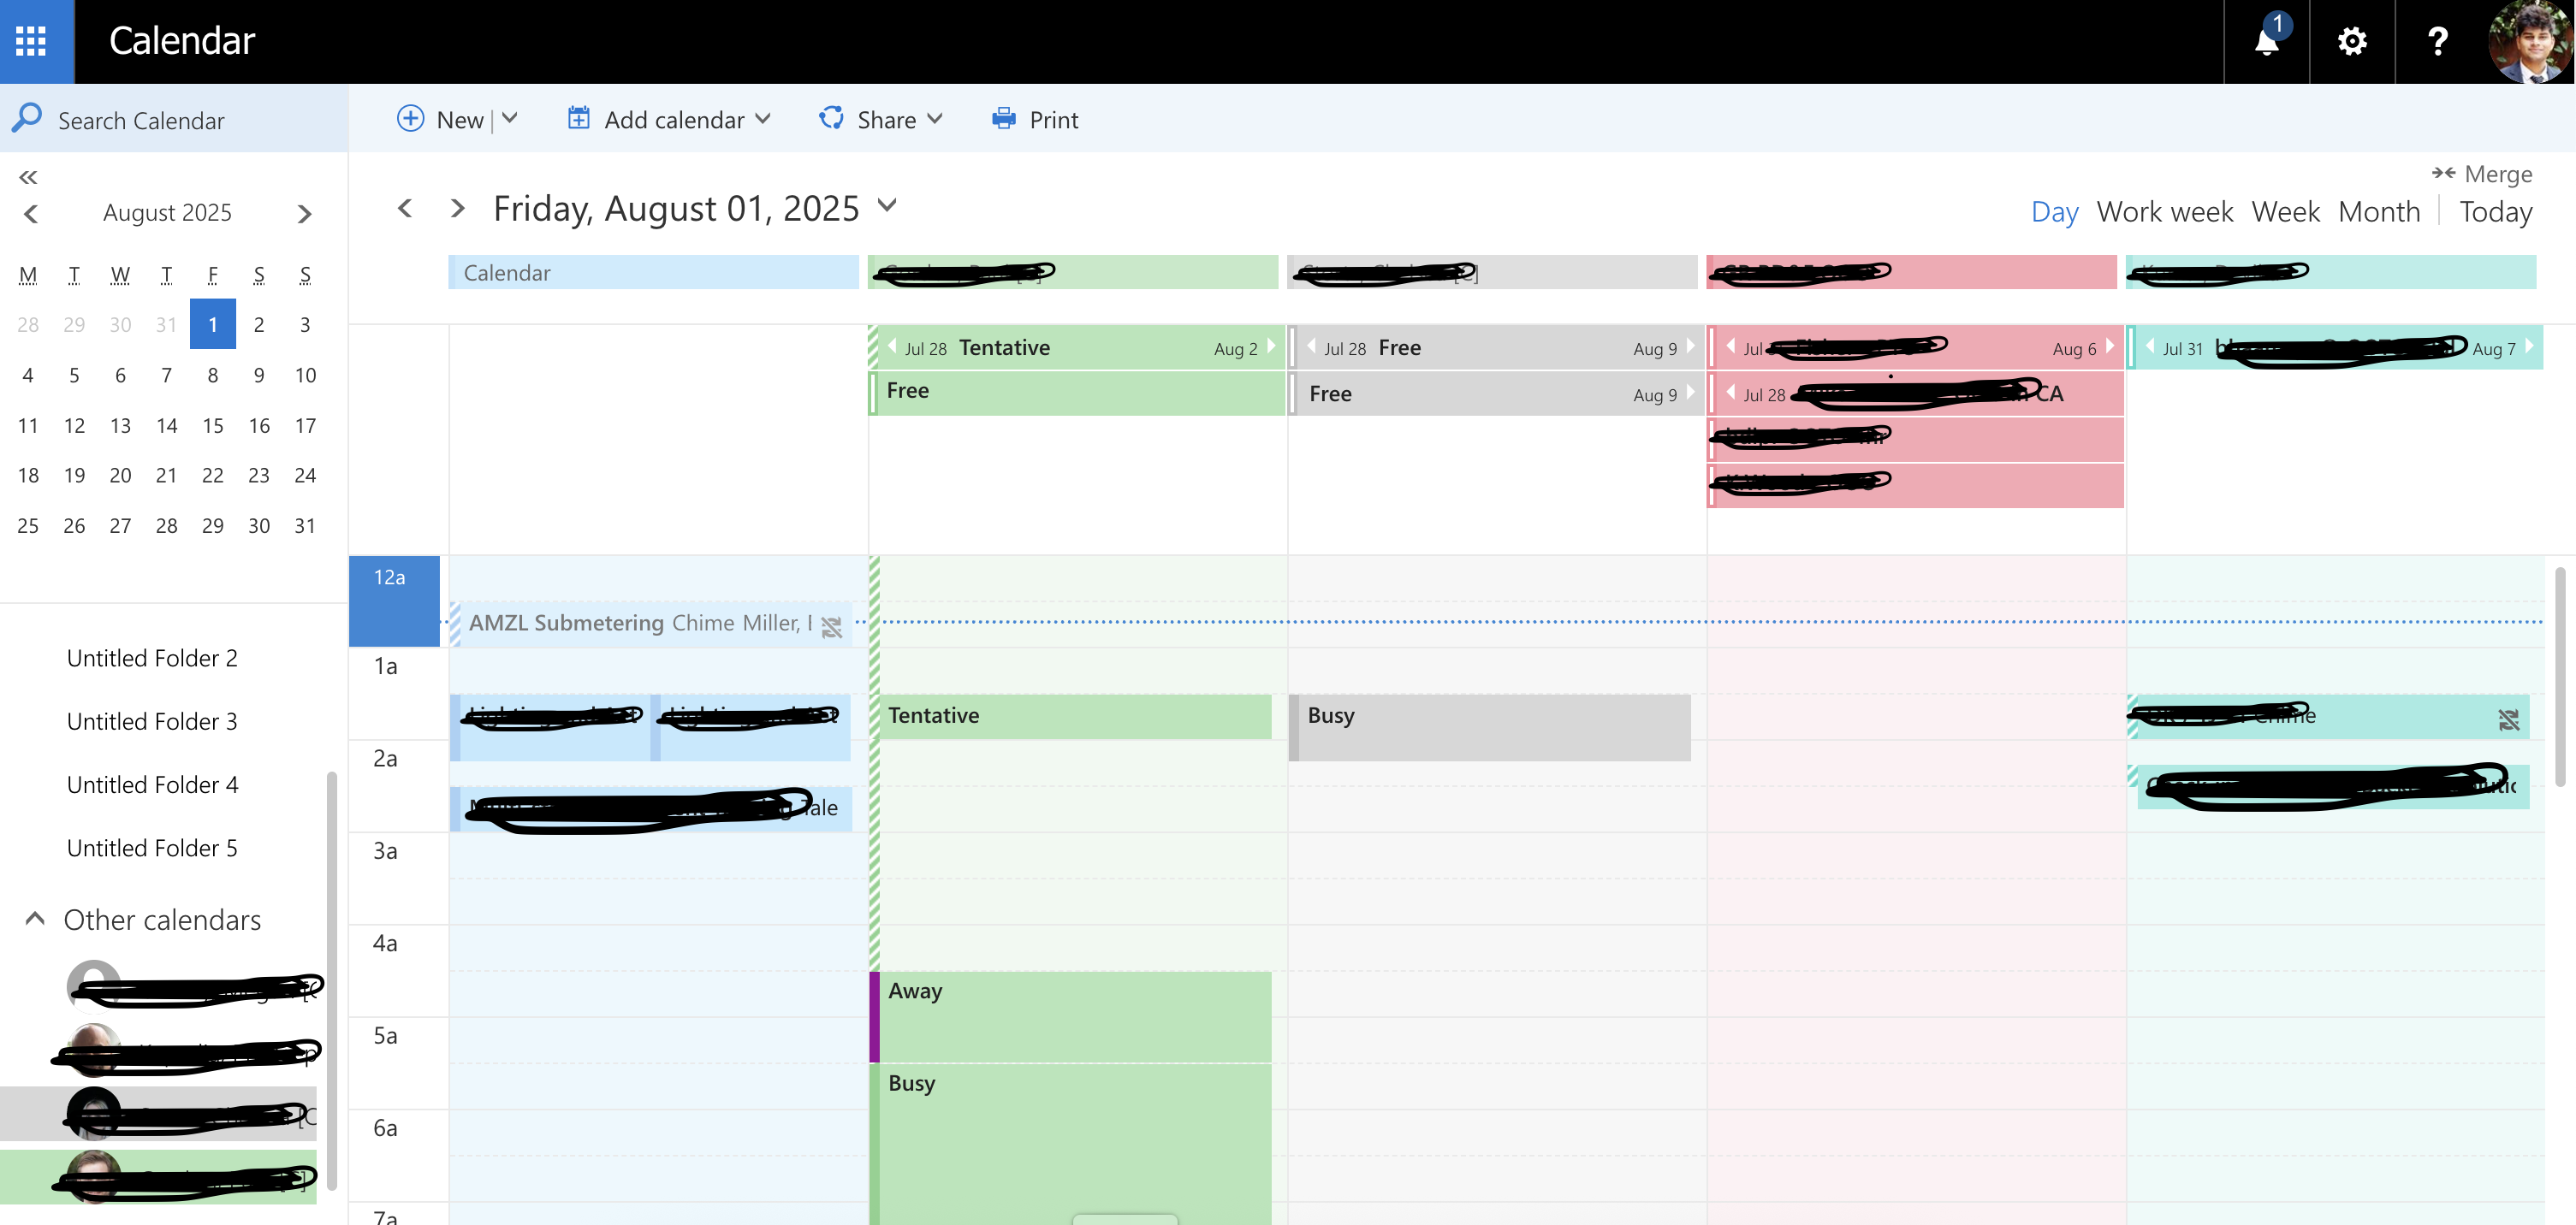Select the green highlighted shared calendar in sidebar
Screen dimensions: 2576x1225
158,1176
